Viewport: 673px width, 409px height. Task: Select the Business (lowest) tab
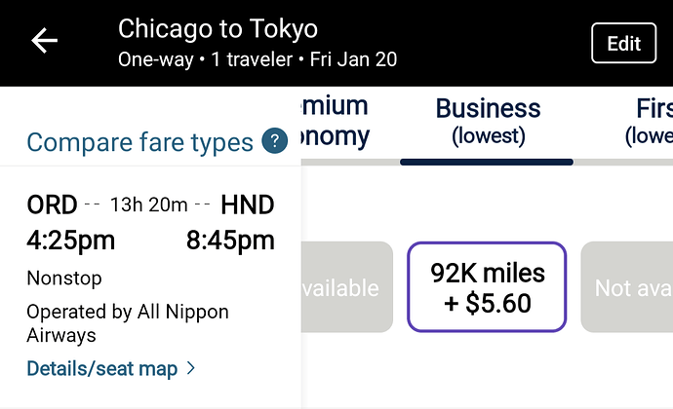[x=488, y=122]
